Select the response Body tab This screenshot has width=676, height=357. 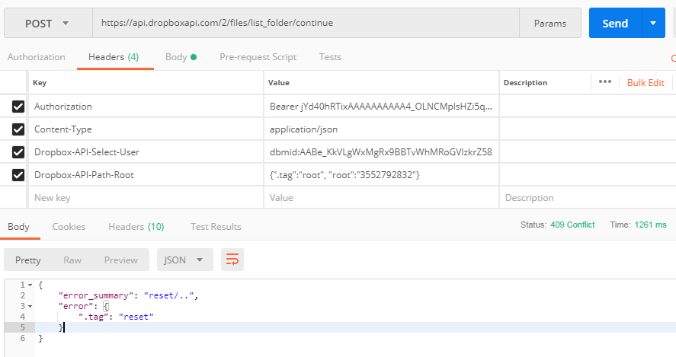[x=18, y=227]
